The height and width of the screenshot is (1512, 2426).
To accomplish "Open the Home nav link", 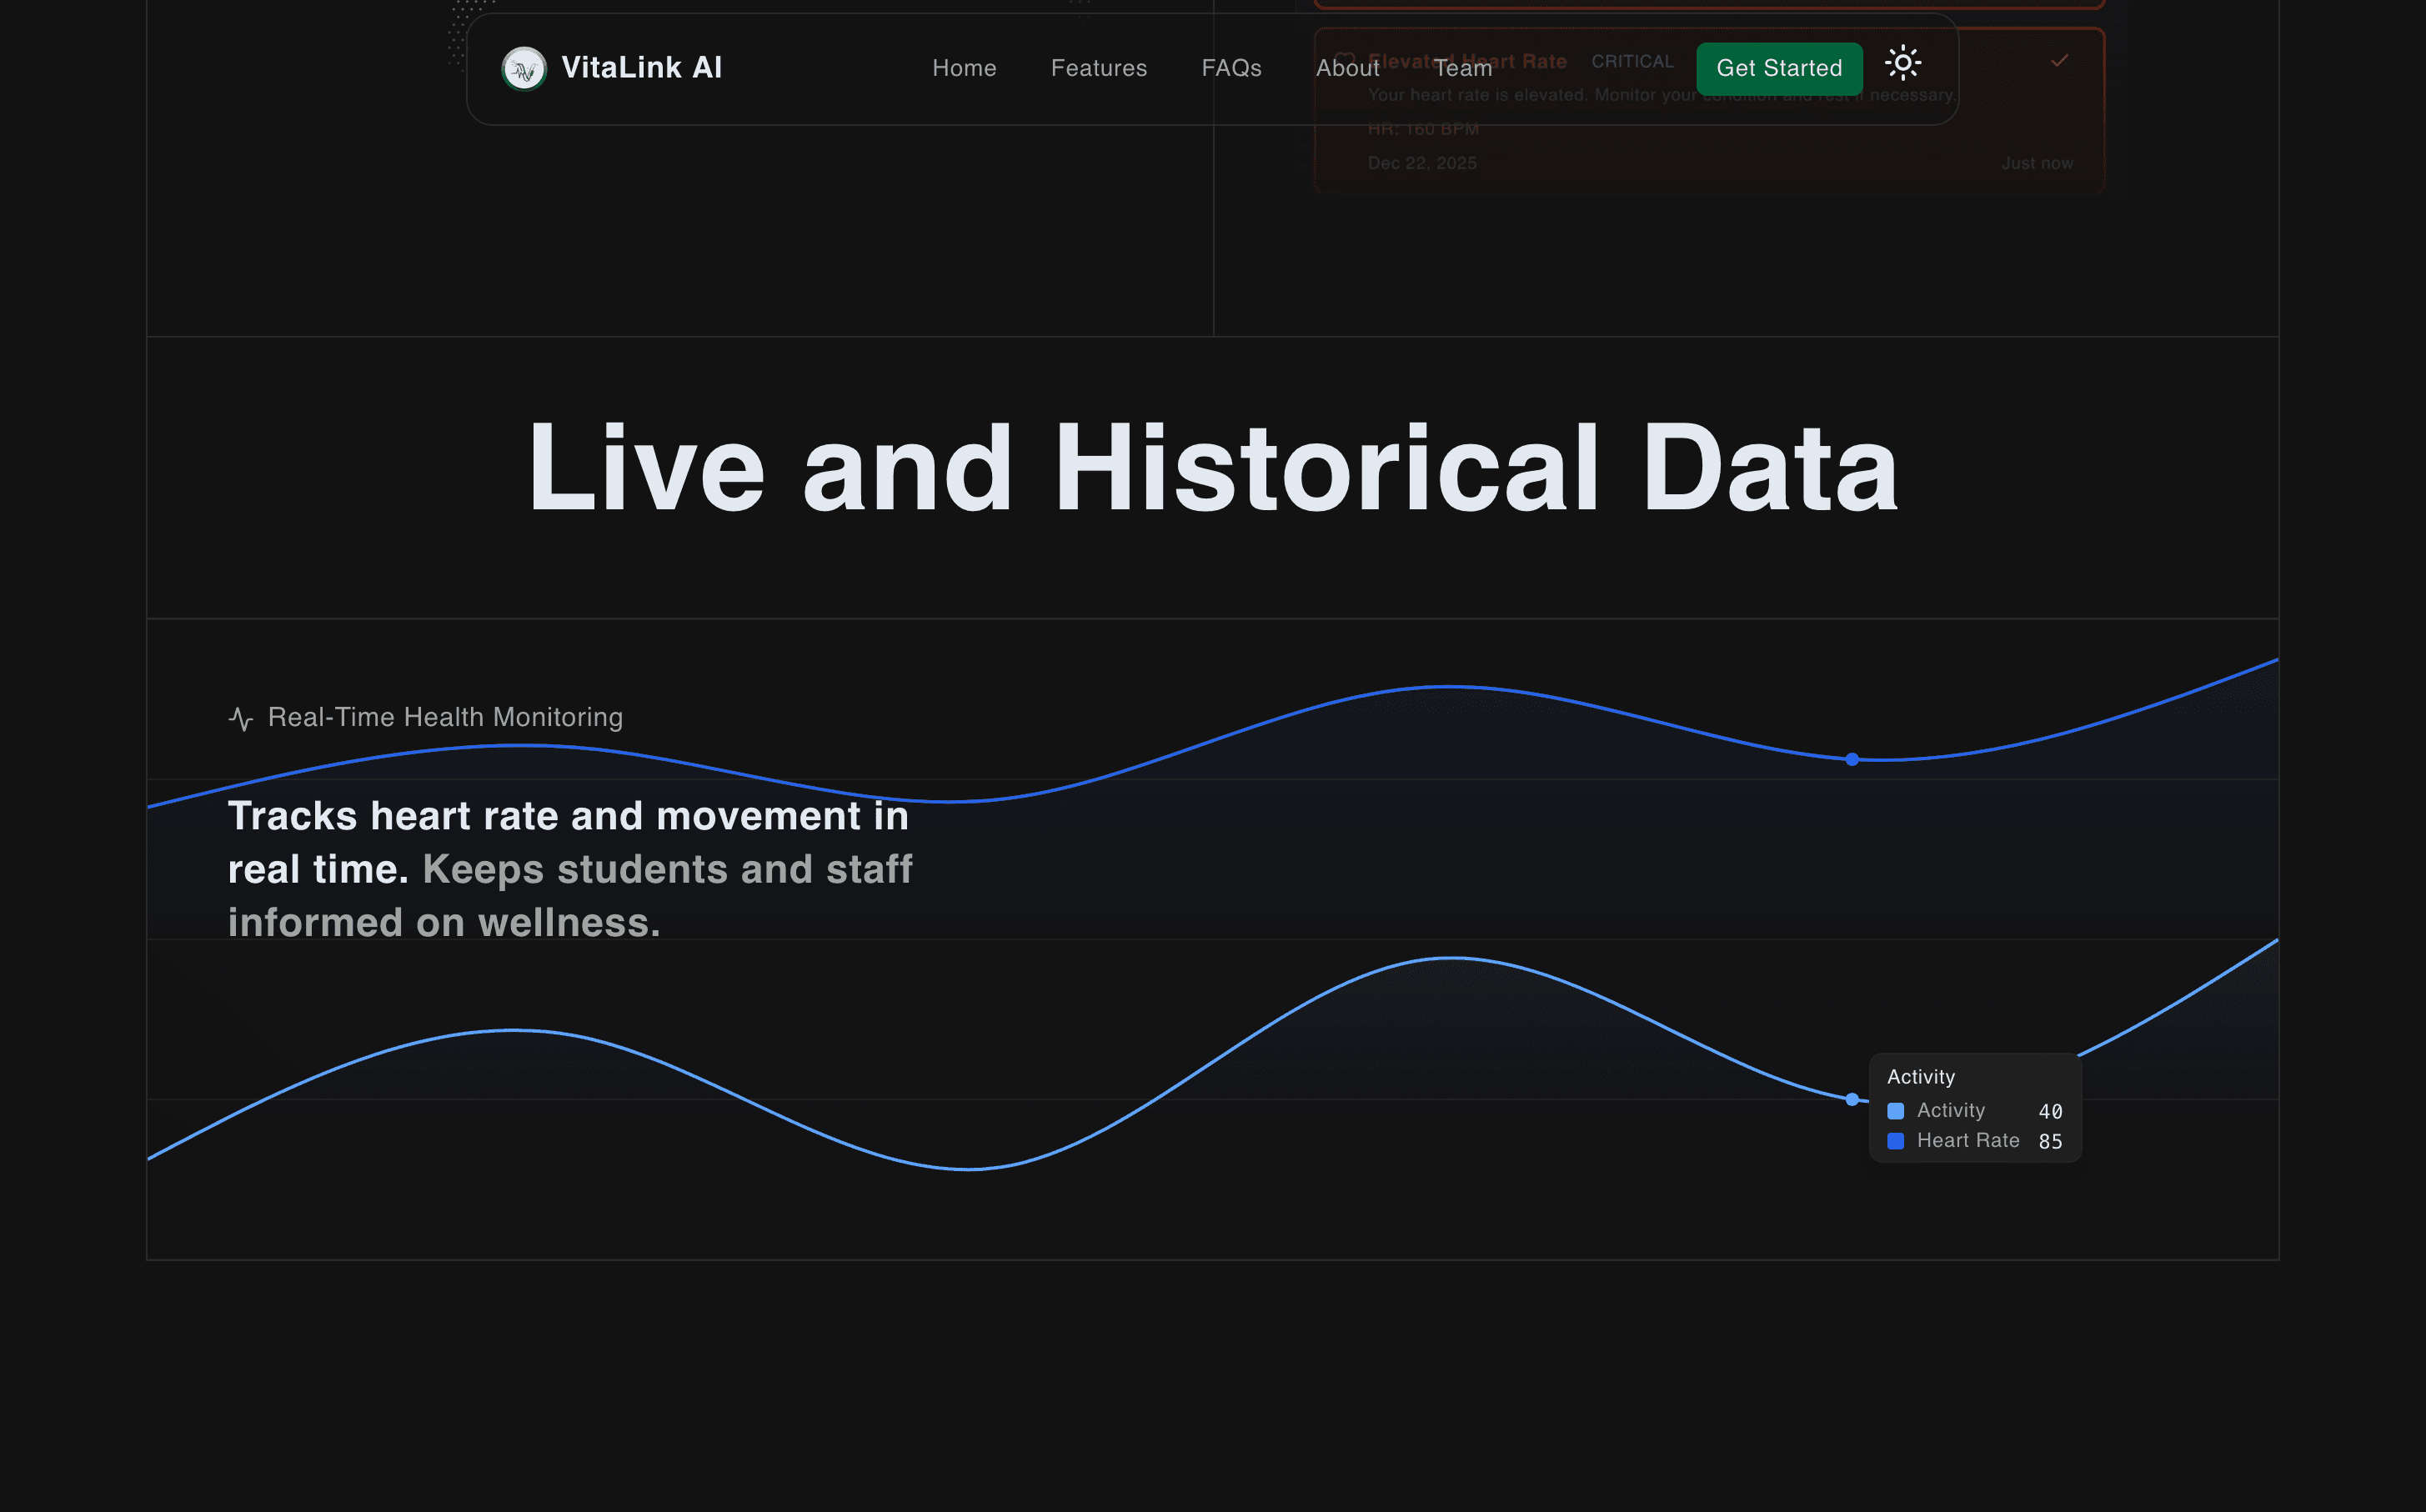I will [x=964, y=68].
